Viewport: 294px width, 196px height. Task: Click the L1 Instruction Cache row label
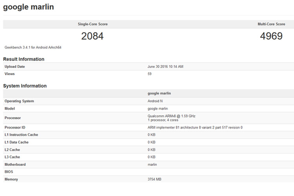click(21, 135)
